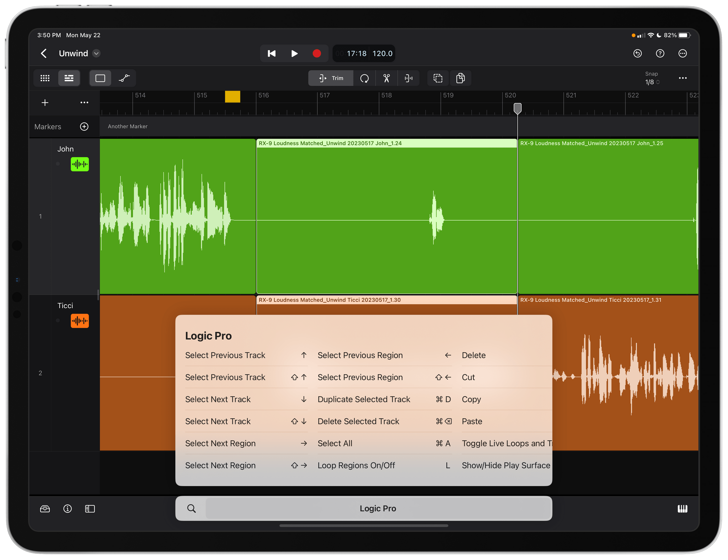Choose Duplicate Selected Track
The width and height of the screenshot is (728, 560).
tap(384, 399)
